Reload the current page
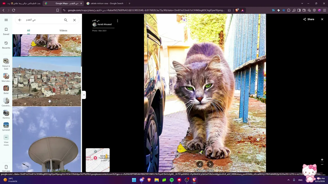 click(x=14, y=10)
